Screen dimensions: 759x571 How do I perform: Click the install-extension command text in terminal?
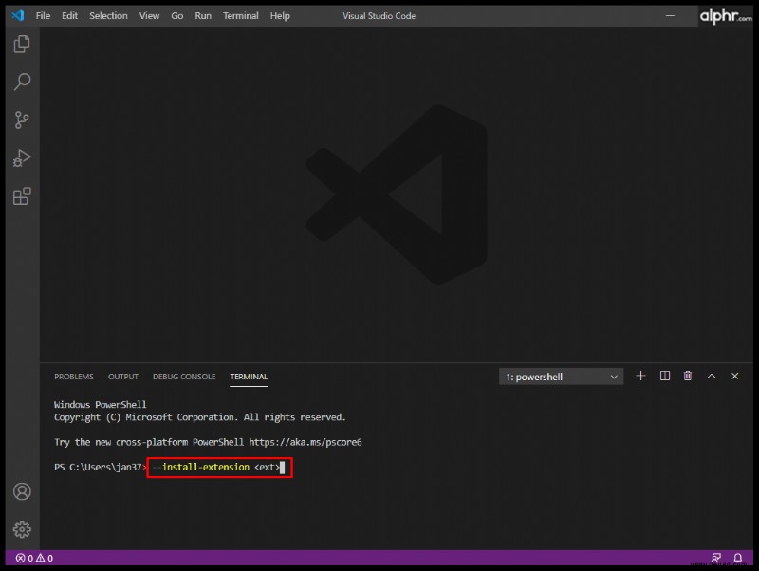click(x=206, y=467)
